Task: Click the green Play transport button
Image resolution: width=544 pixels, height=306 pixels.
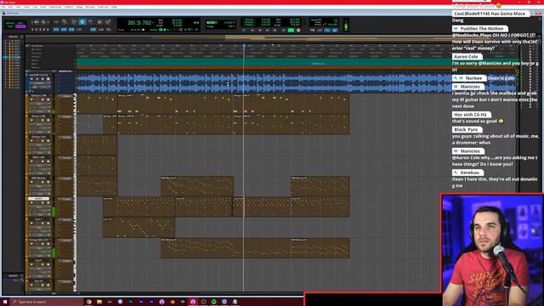Action: [x=291, y=31]
